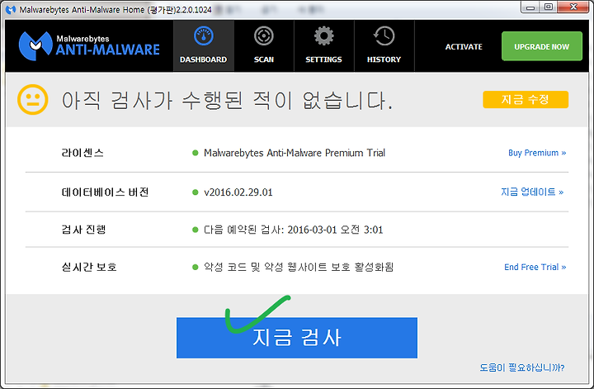Image resolution: width=594 pixels, height=389 pixels.
Task: Click the 라이센스 row label
Action: (x=82, y=153)
